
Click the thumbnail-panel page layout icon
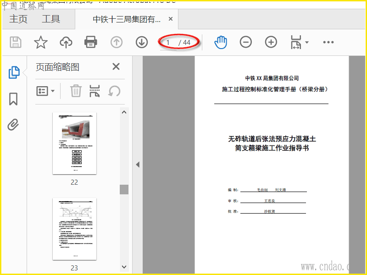tap(95, 91)
